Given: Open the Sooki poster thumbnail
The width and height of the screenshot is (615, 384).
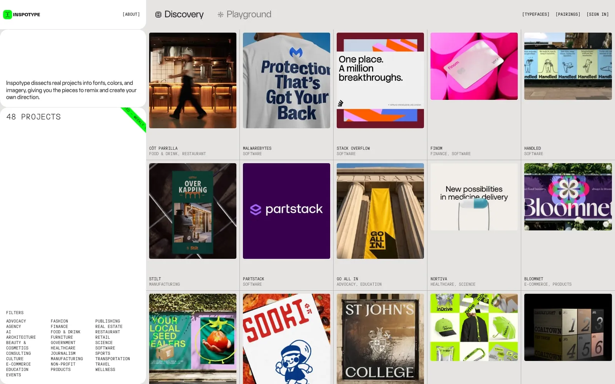Looking at the screenshot, I should click(286, 339).
